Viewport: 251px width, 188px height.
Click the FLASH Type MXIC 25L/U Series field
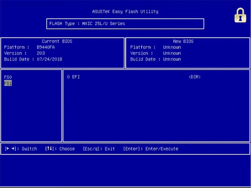(125, 24)
